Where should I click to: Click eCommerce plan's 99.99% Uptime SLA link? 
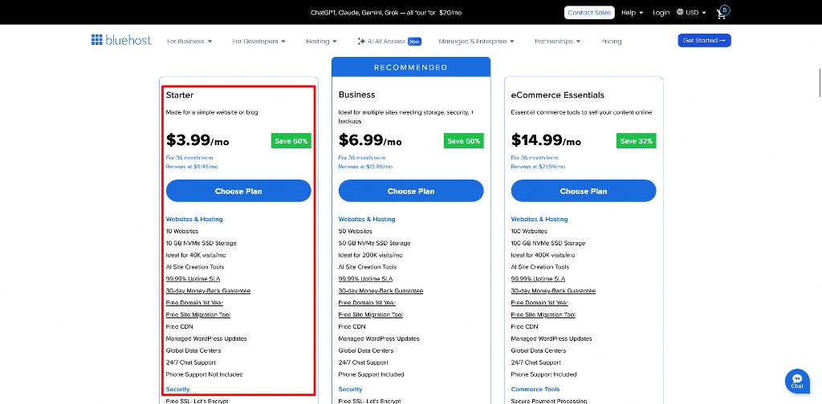coord(538,279)
